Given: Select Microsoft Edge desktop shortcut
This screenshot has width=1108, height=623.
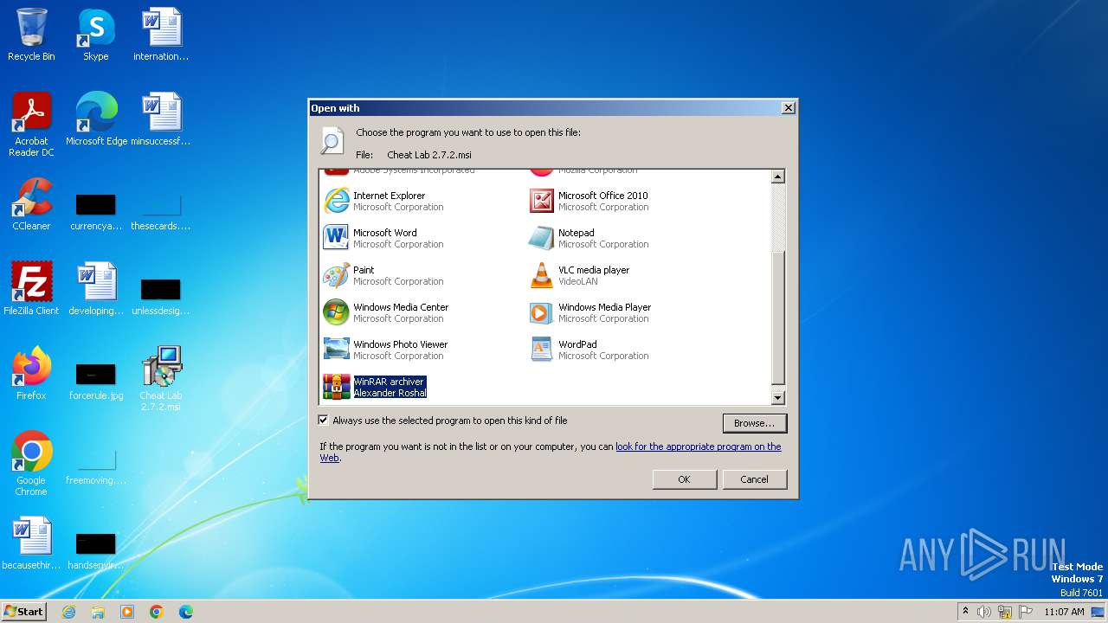Looking at the screenshot, I should point(96,119).
